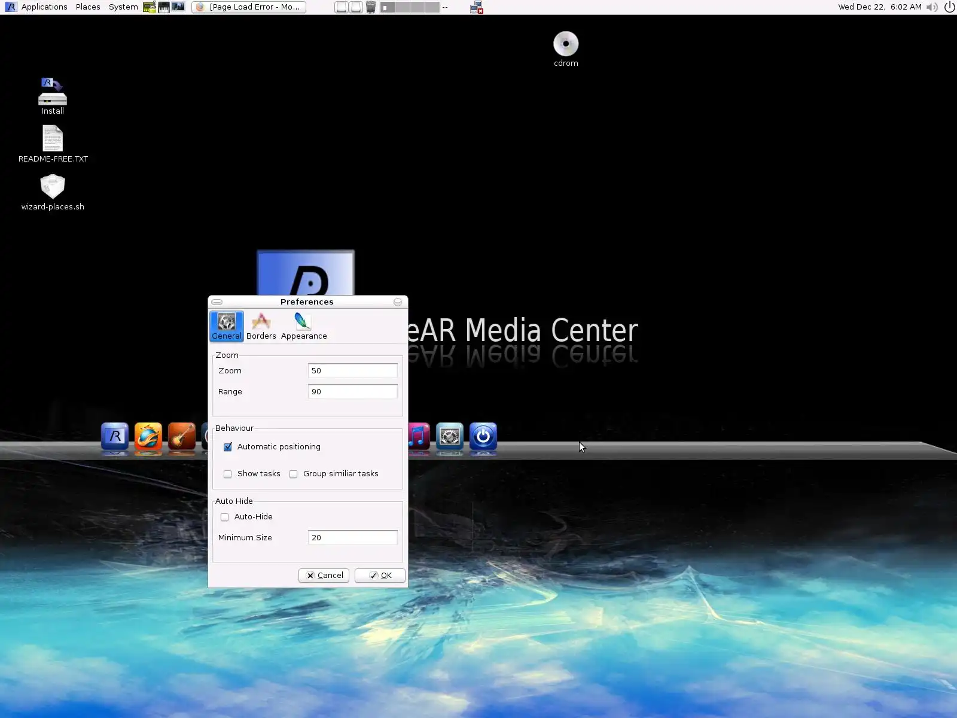The height and width of the screenshot is (718, 957).
Task: Click the Zoom value input field
Action: pyautogui.click(x=352, y=371)
